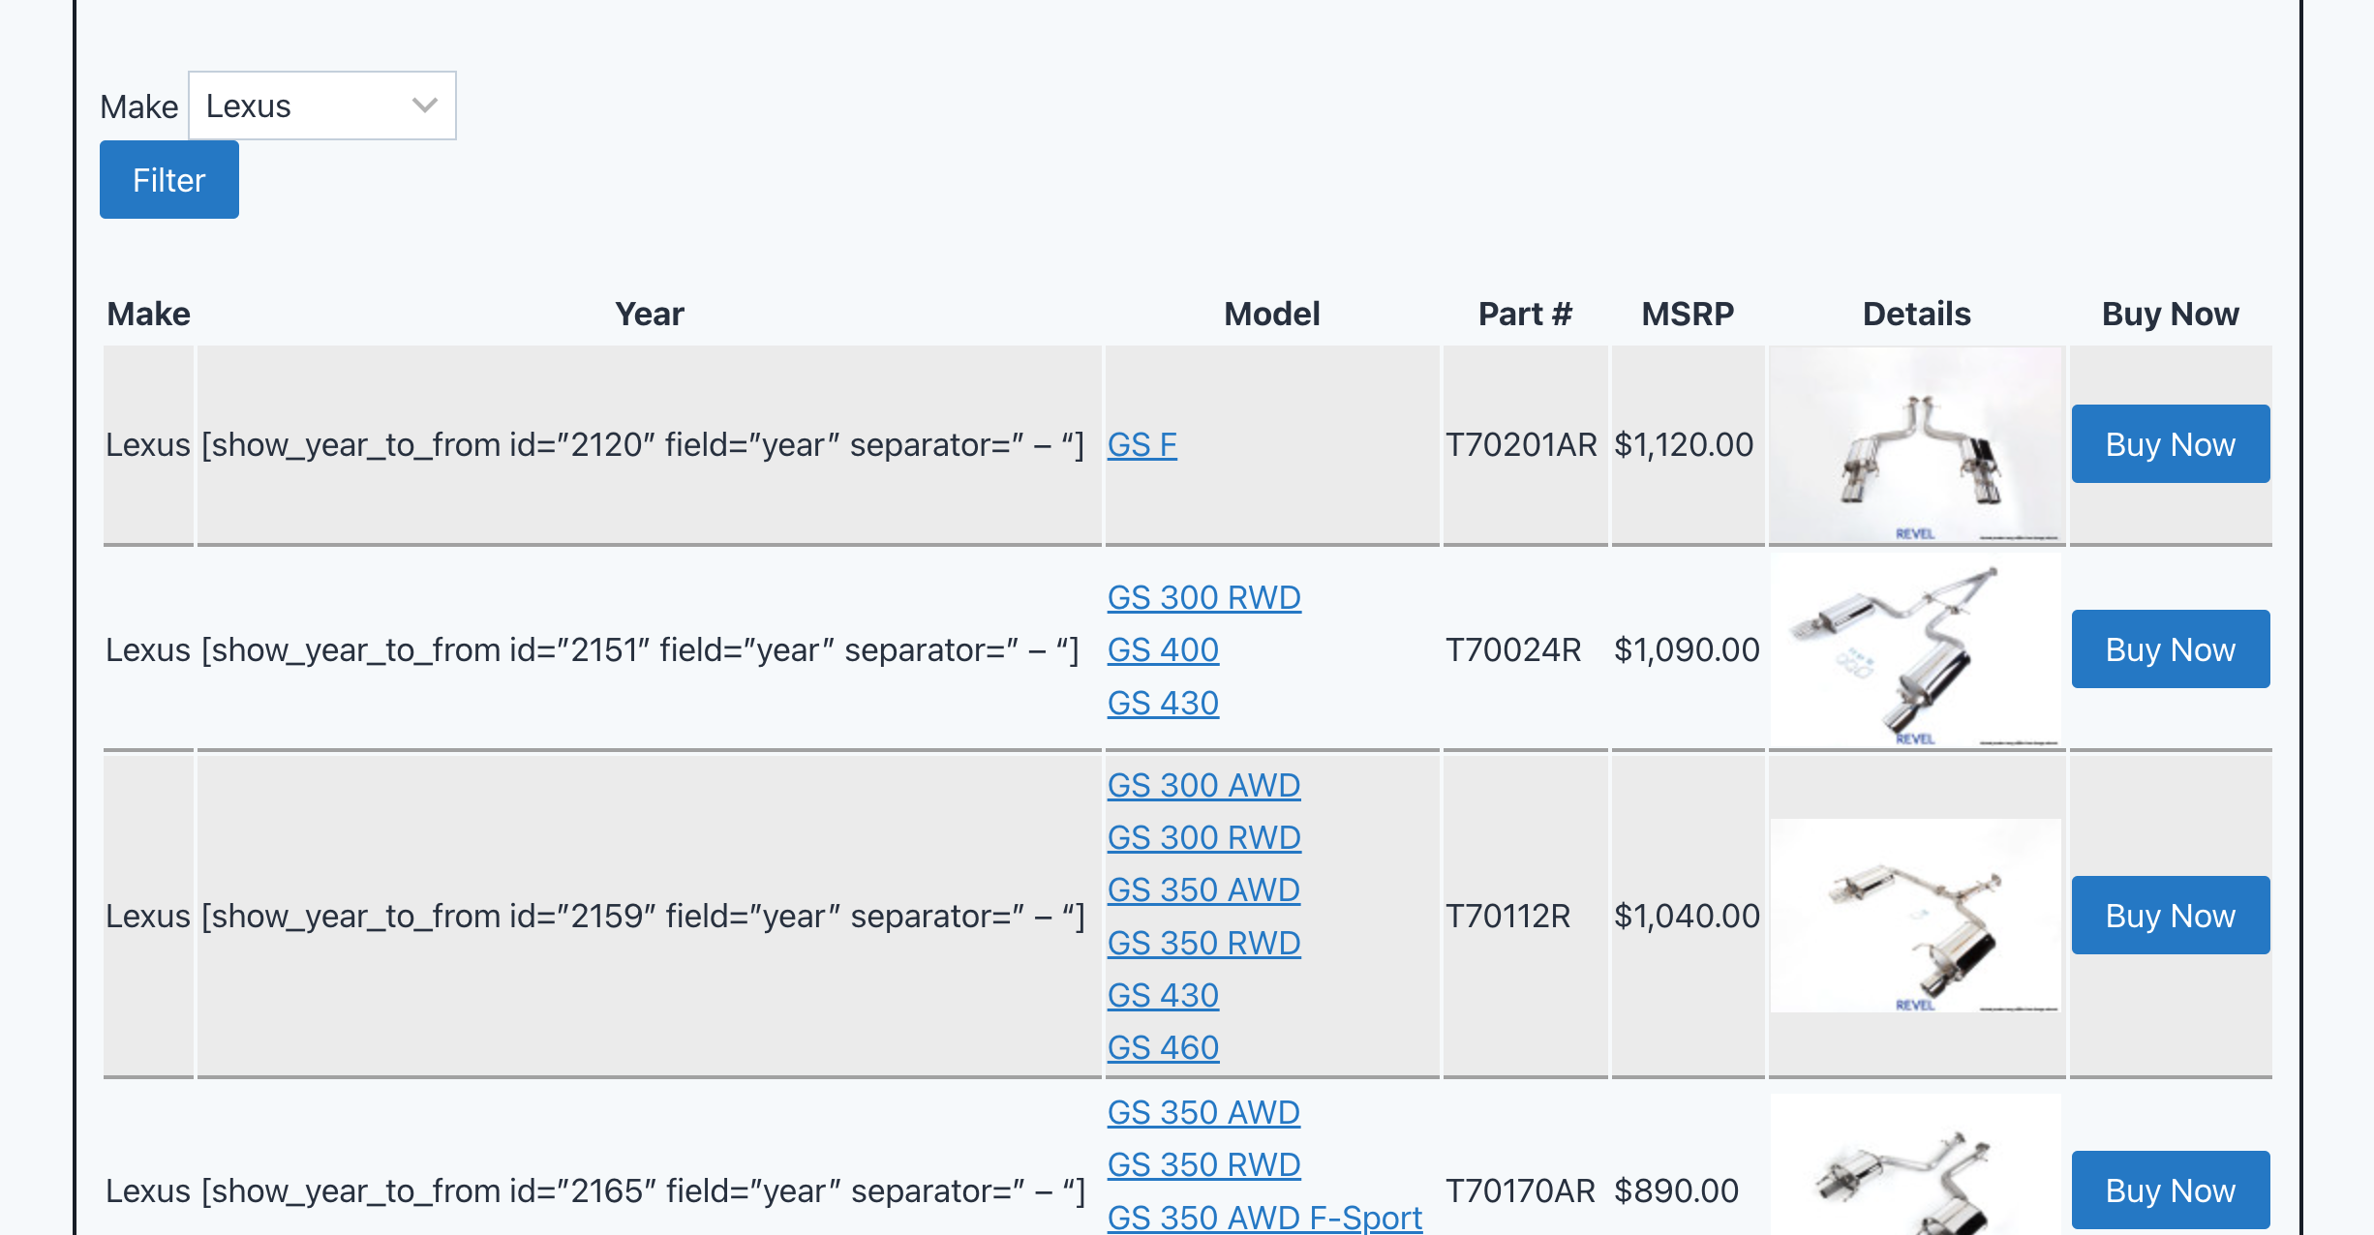
Task: Click Buy Now for part T70112R
Action: [2171, 916]
